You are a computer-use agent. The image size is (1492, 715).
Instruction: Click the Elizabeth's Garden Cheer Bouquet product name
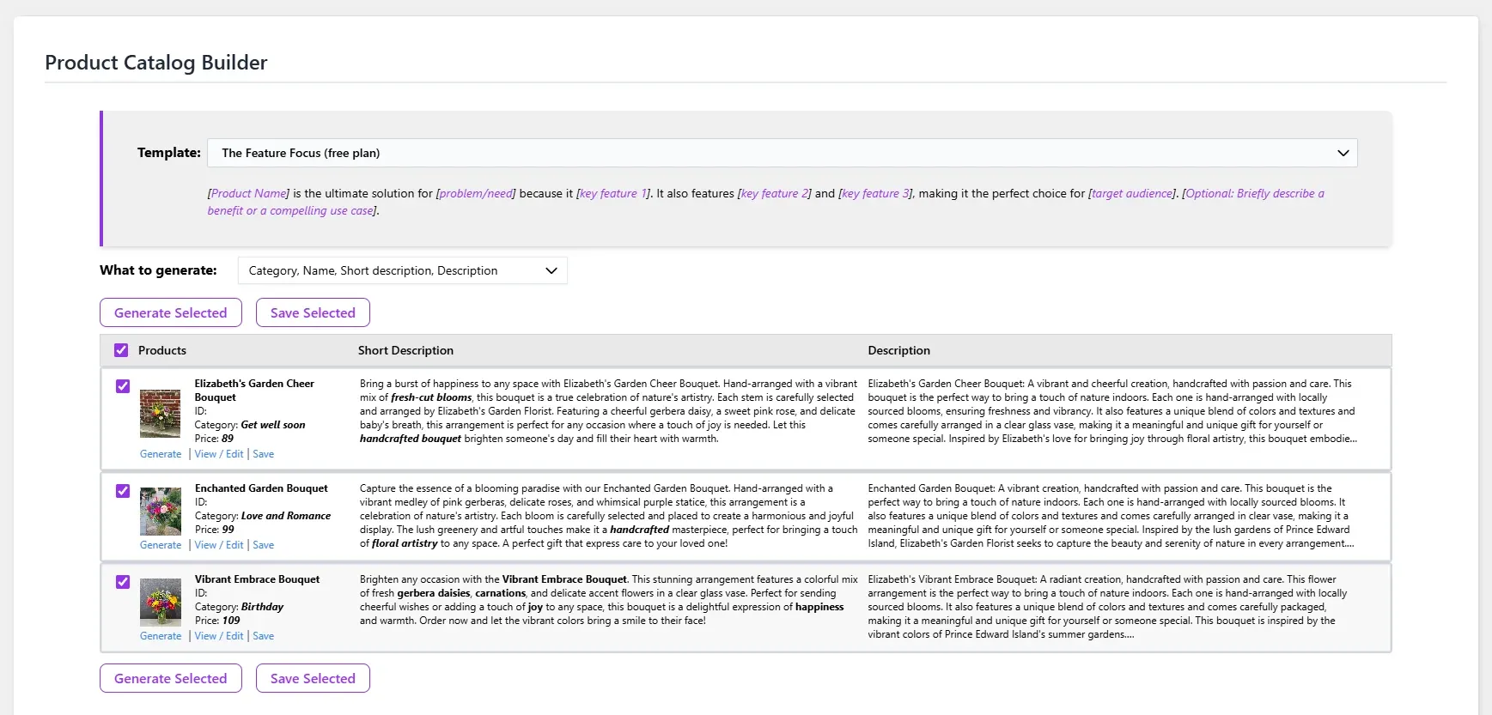click(254, 391)
